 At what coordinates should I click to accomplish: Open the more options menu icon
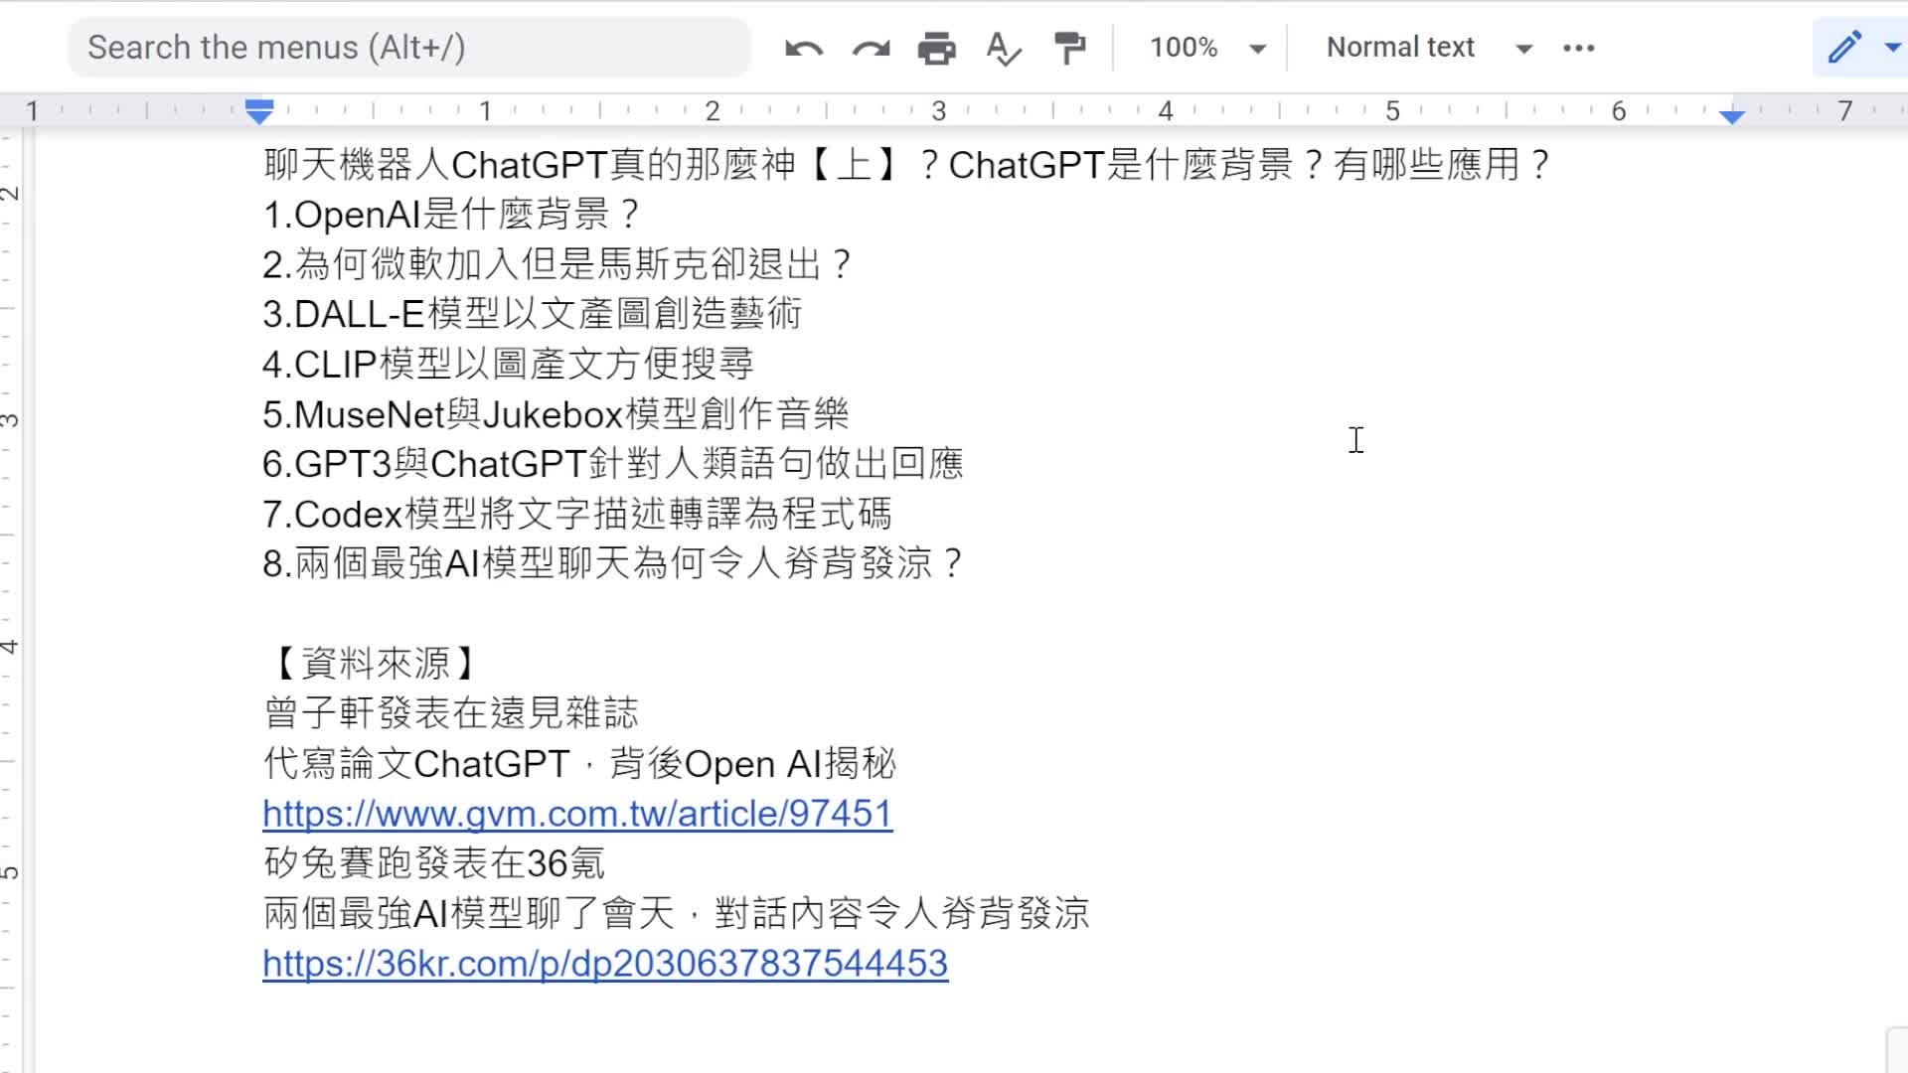point(1578,47)
